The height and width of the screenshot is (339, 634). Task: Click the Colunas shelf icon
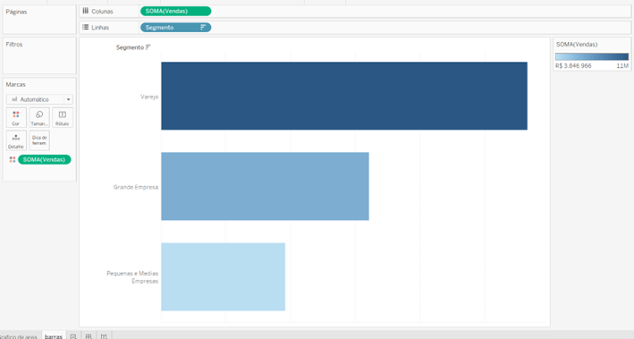85,12
